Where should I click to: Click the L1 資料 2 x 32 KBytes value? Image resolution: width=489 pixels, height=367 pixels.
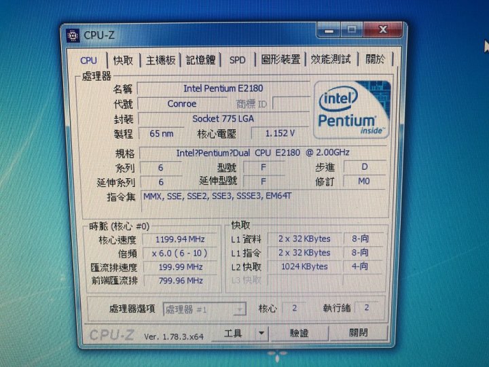tap(304, 239)
